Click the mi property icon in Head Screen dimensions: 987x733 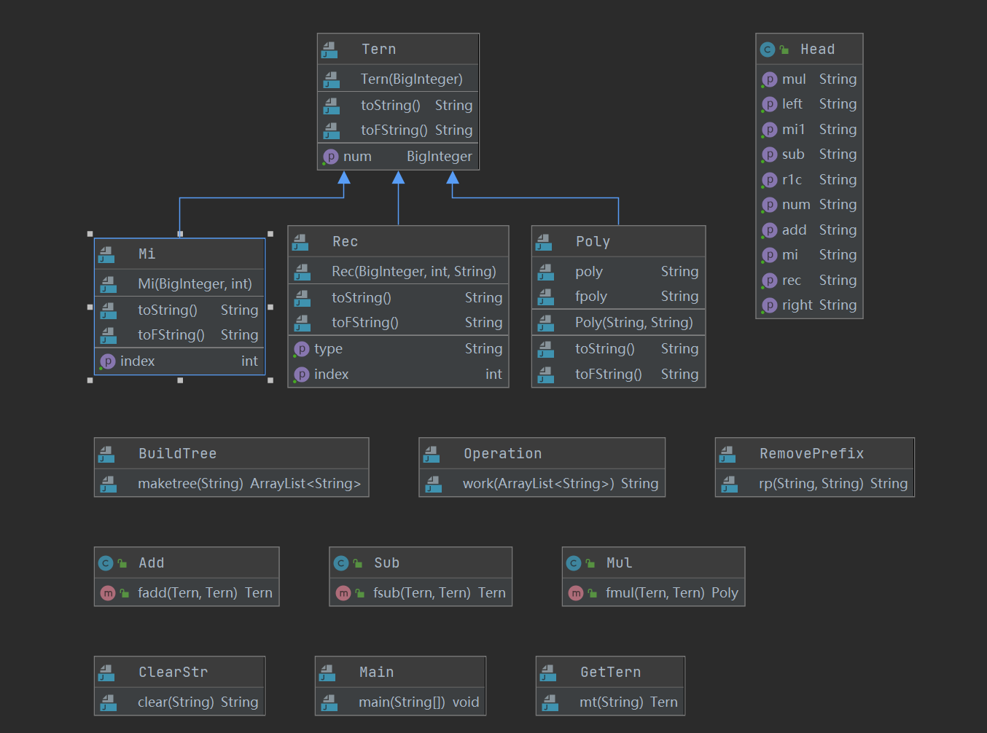[x=769, y=255]
